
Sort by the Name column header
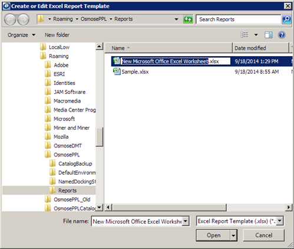point(169,48)
